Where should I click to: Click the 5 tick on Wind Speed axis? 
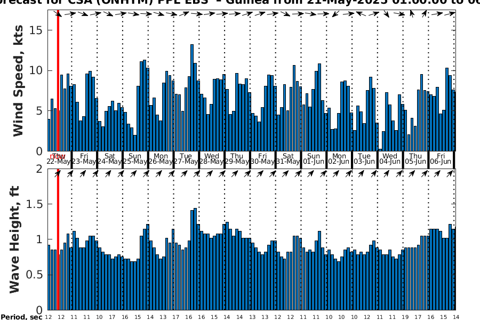click(x=39, y=111)
